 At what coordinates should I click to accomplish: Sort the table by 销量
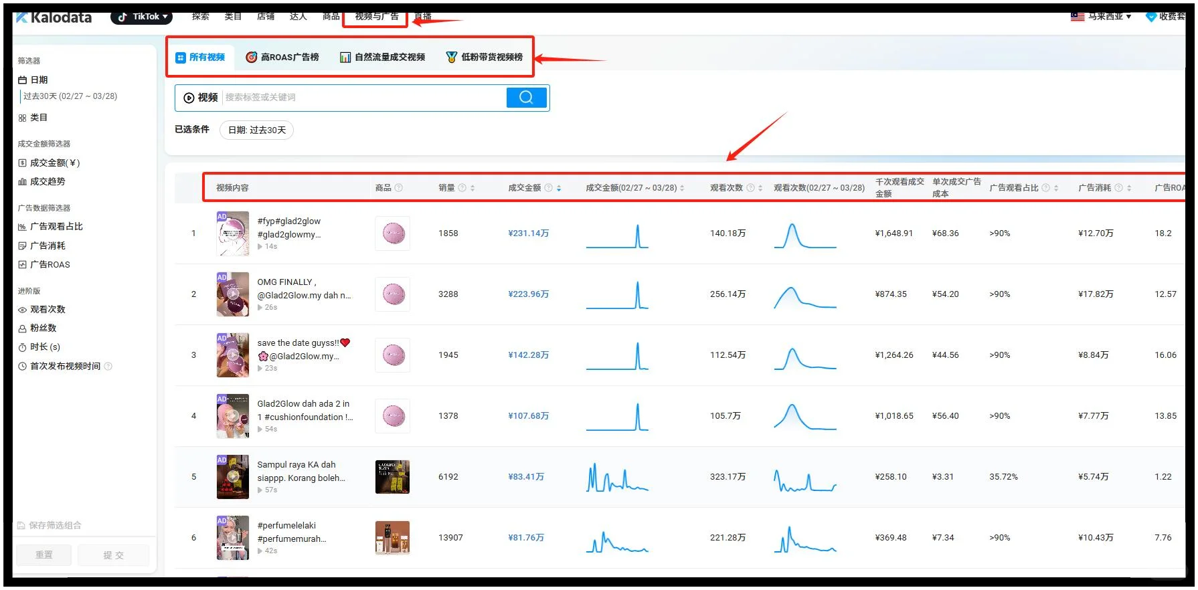[x=473, y=188]
